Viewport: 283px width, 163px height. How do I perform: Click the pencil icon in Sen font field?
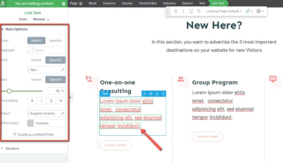pos(63,70)
